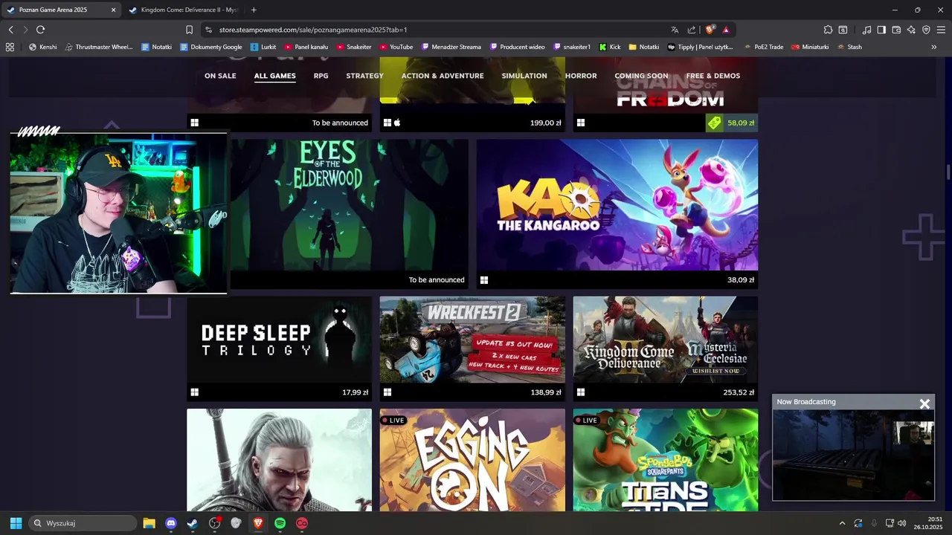The width and height of the screenshot is (952, 535).
Task: Open the Dokumenty Google bookmark
Action: [x=210, y=47]
